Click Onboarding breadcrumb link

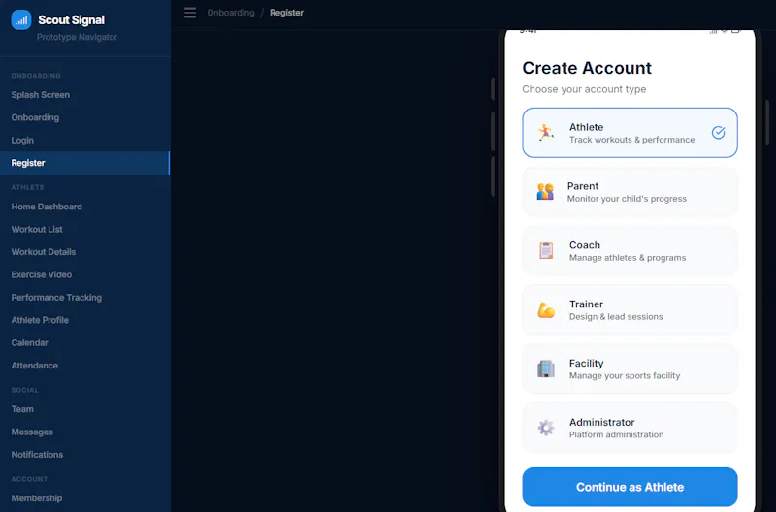pos(231,13)
